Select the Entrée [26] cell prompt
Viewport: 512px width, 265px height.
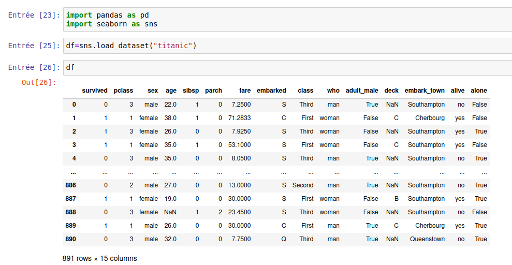click(x=34, y=68)
